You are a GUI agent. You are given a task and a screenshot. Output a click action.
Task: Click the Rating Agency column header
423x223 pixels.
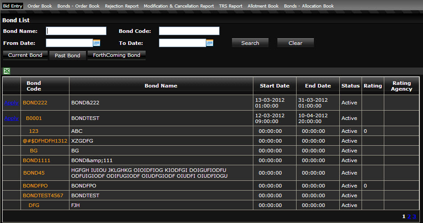[402, 86]
